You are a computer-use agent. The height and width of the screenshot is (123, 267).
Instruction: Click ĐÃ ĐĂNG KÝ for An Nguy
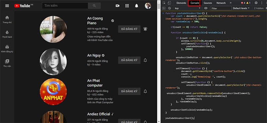129,60
